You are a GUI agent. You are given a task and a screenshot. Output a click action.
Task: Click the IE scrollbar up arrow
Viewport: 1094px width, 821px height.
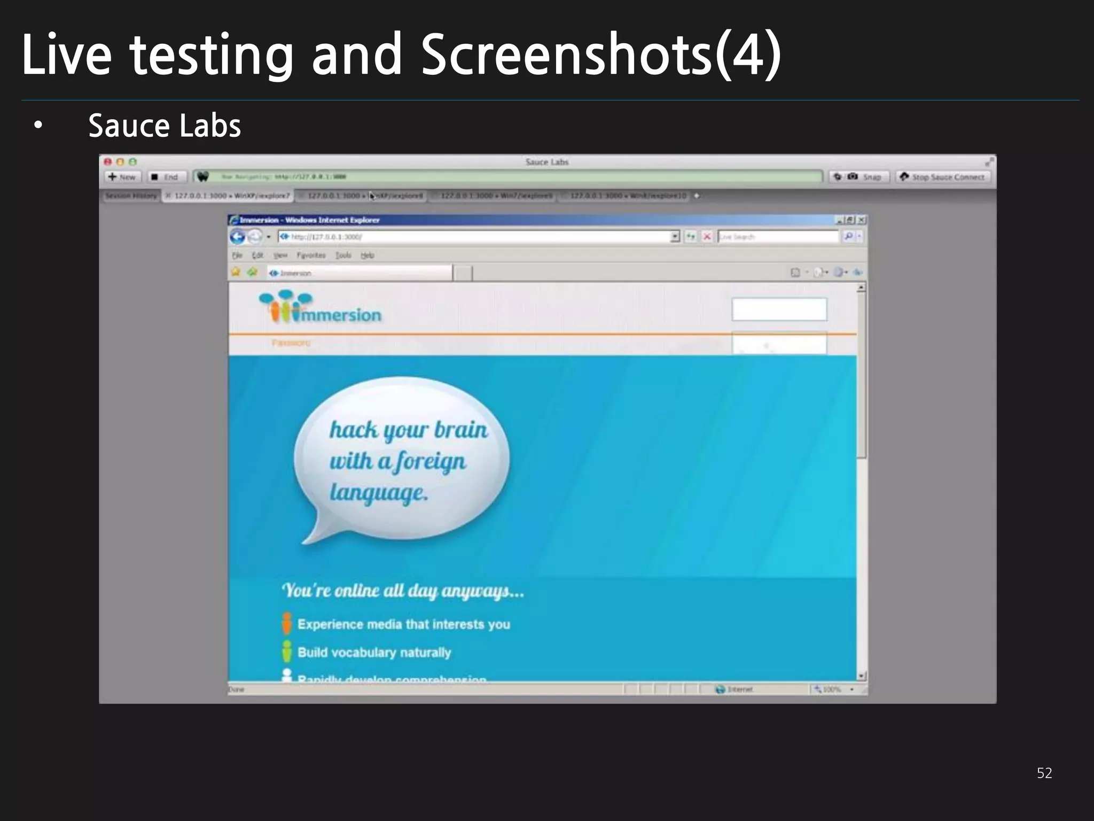(861, 288)
